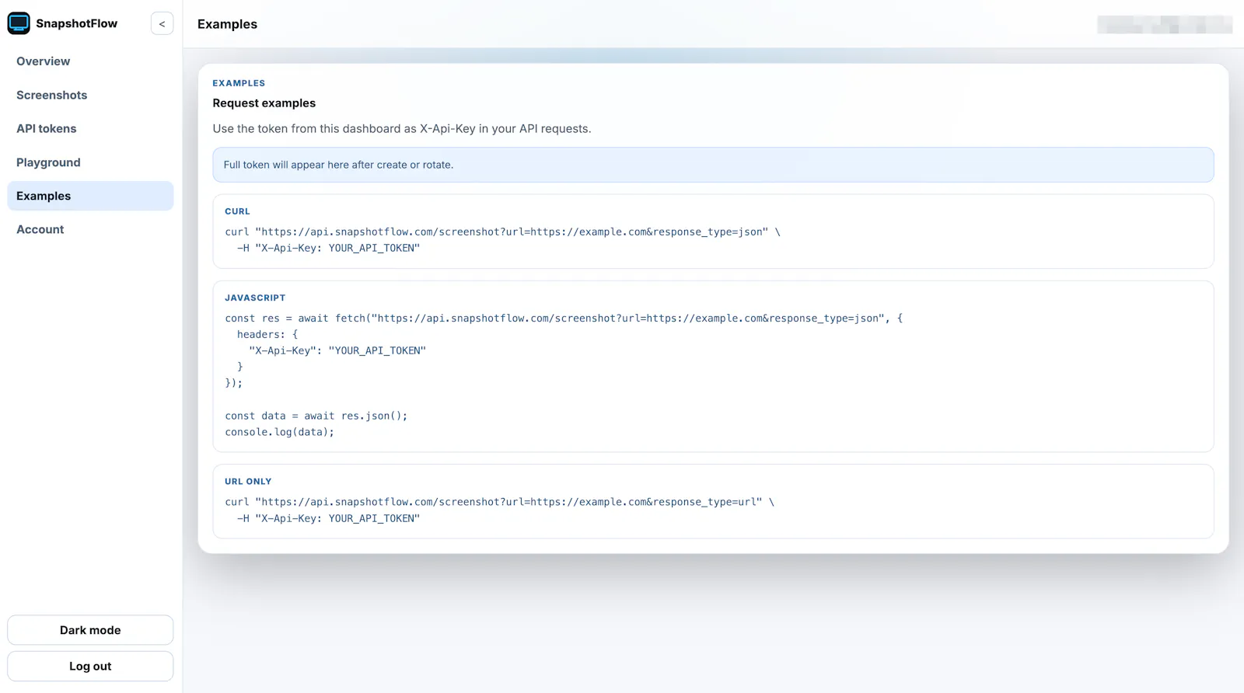Click the Log out button
The width and height of the screenshot is (1244, 693).
coord(90,667)
